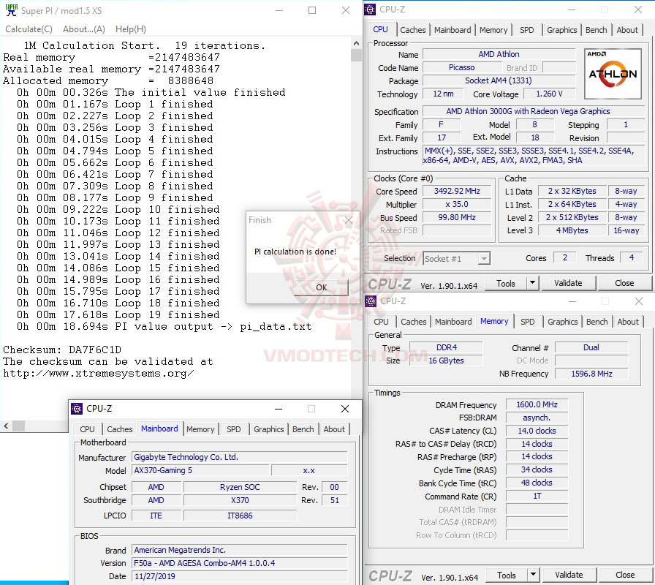The width and height of the screenshot is (655, 585).
Task: Open CPU tab in the Mainboard CPU-Z window
Action: (x=87, y=429)
